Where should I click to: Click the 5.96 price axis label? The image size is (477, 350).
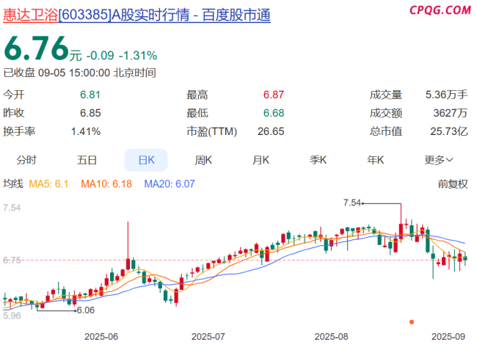(x=12, y=316)
